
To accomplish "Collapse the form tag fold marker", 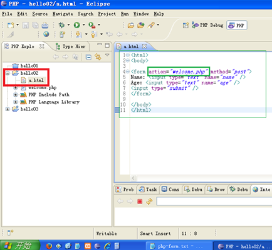I will [128, 72].
